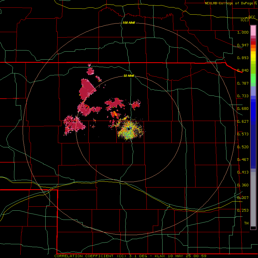258x258 pixels.
Task: Click the 0.787 scale value
Action: coord(243,83)
